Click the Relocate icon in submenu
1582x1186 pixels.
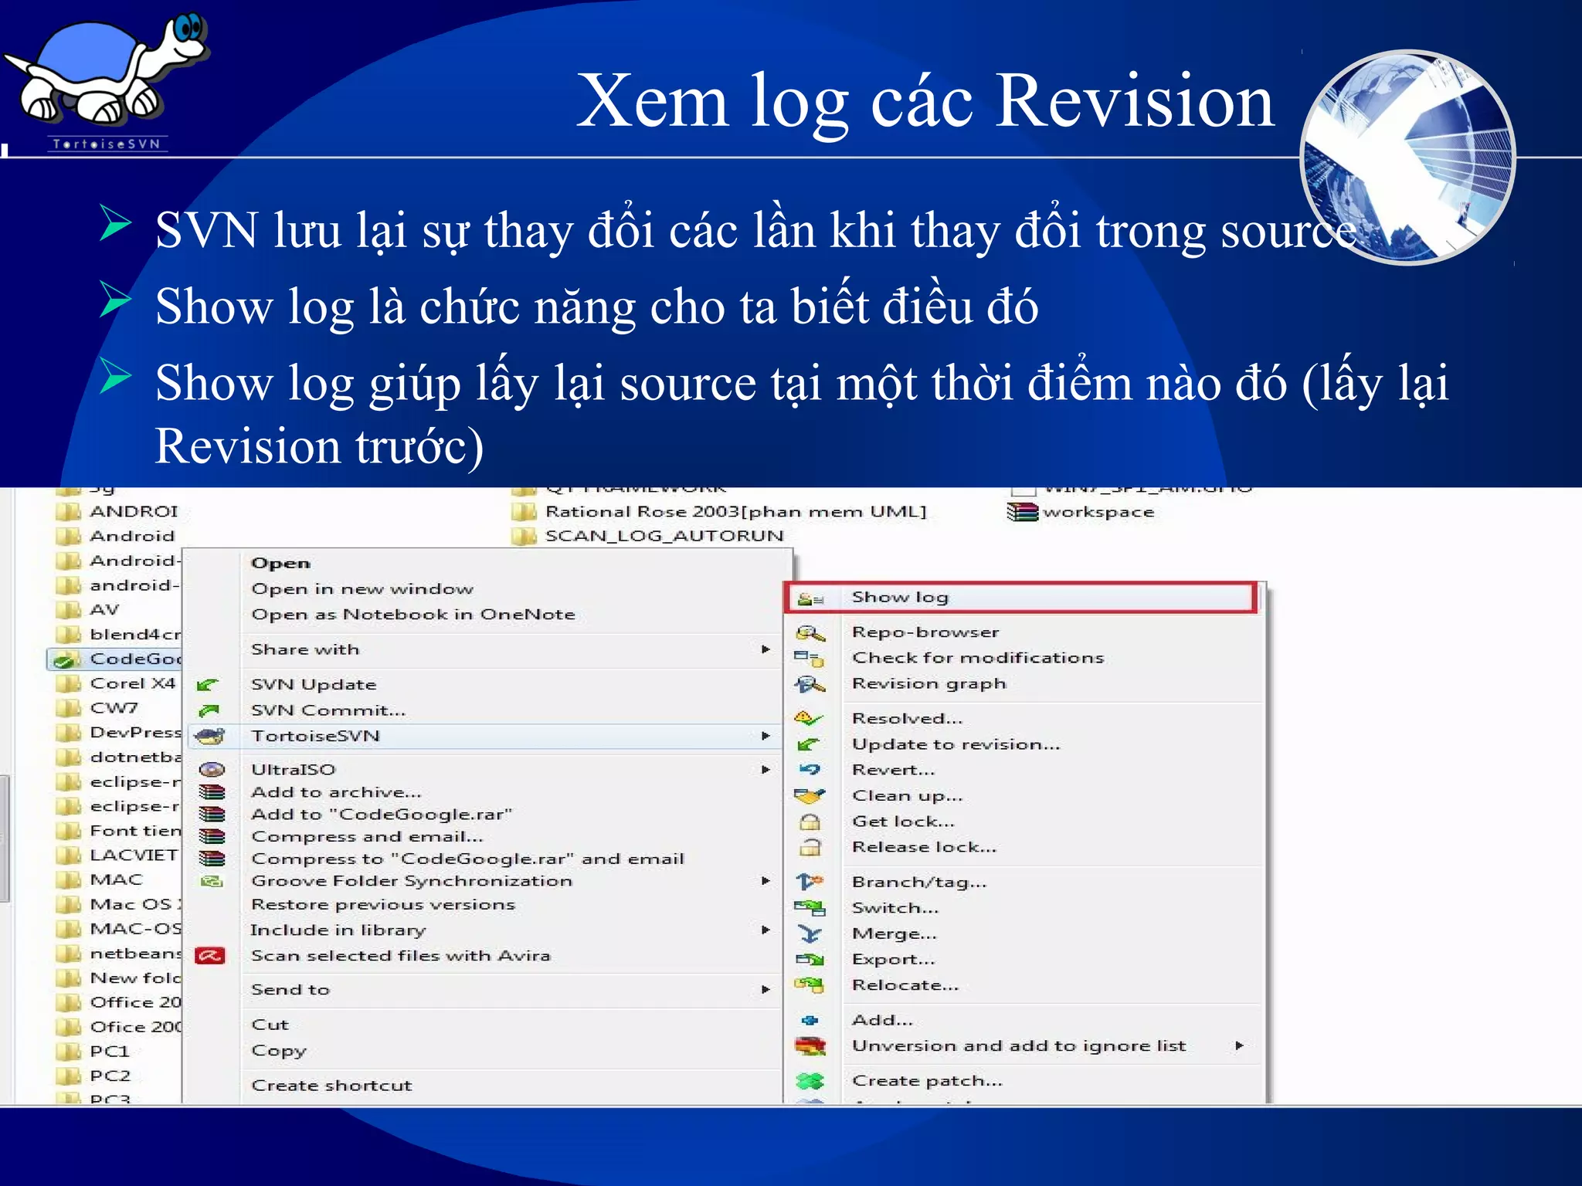809,985
